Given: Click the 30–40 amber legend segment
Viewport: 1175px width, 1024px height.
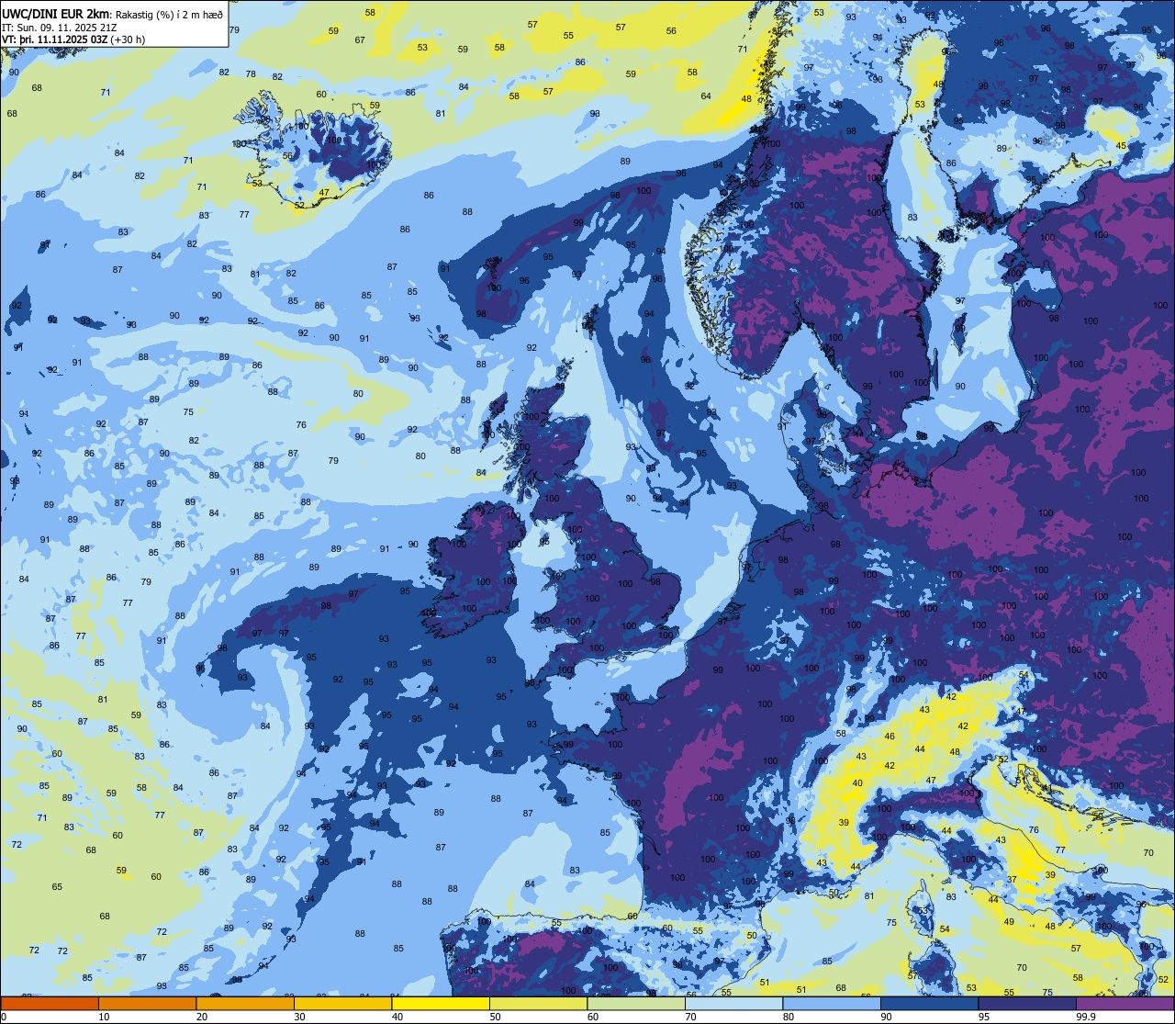Looking at the screenshot, I should tap(342, 1003).
